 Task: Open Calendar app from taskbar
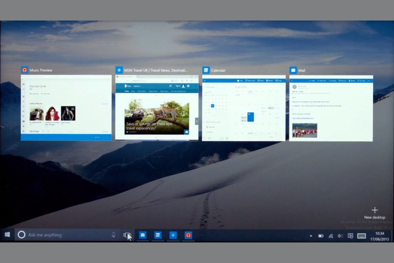pyautogui.click(x=158, y=235)
